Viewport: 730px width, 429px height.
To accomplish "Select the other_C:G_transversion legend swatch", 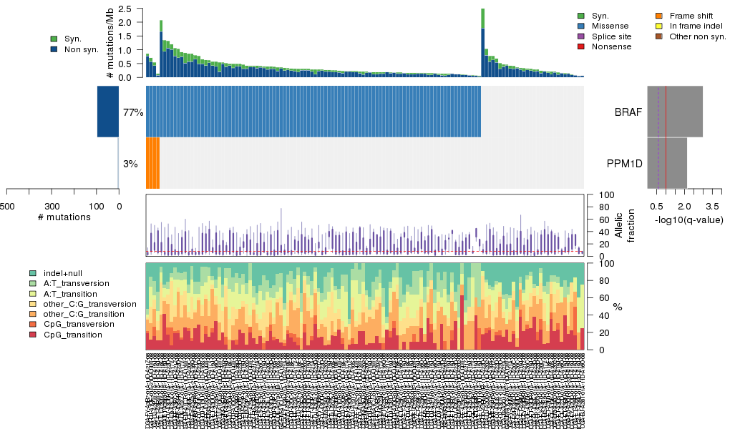I will (x=33, y=304).
